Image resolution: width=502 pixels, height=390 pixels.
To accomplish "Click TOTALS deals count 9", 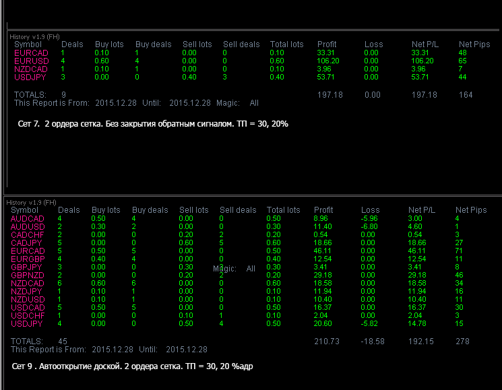I will click(64, 95).
